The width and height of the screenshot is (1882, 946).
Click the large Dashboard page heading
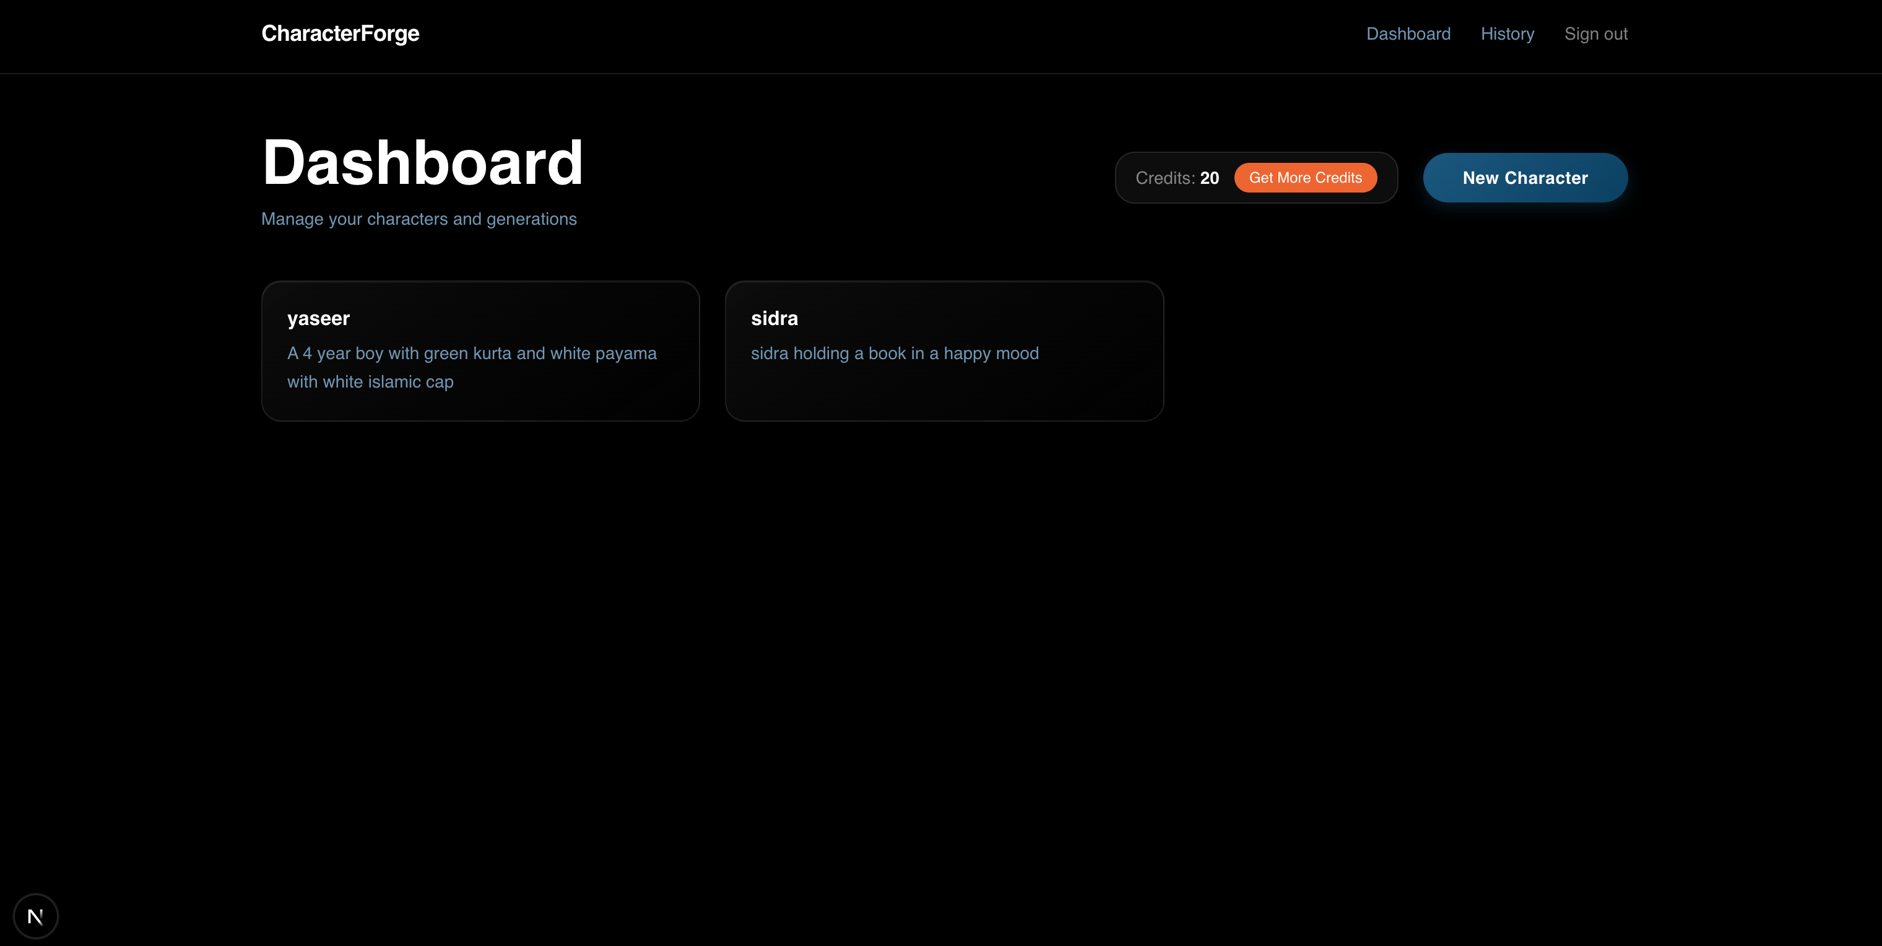[x=422, y=162]
